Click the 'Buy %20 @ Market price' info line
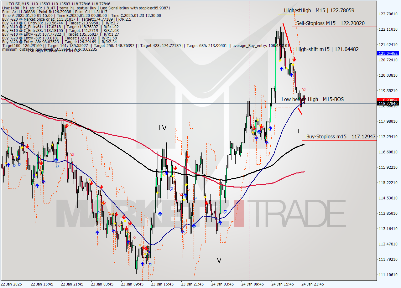The width and height of the screenshot is (401, 288). pyautogui.click(x=66, y=19)
